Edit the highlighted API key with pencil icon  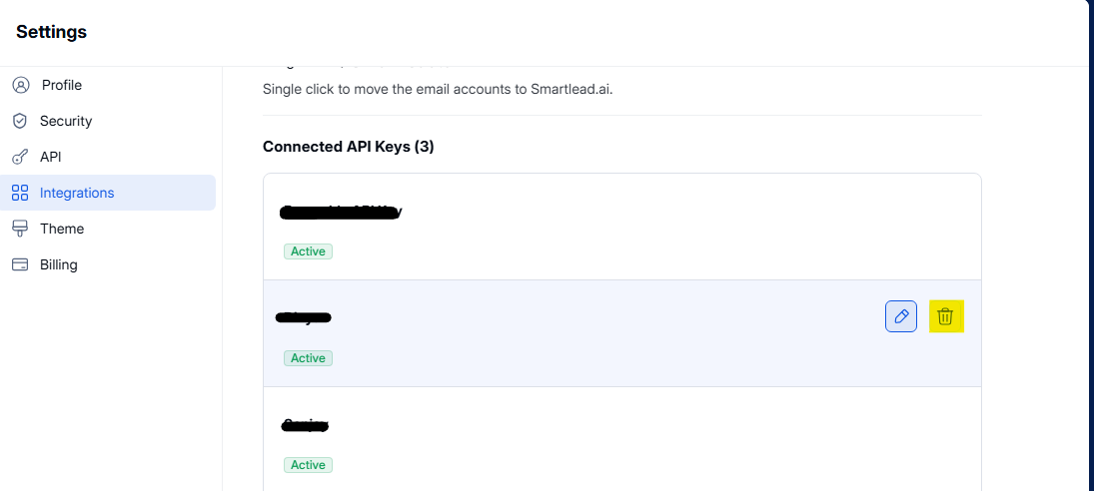point(901,316)
